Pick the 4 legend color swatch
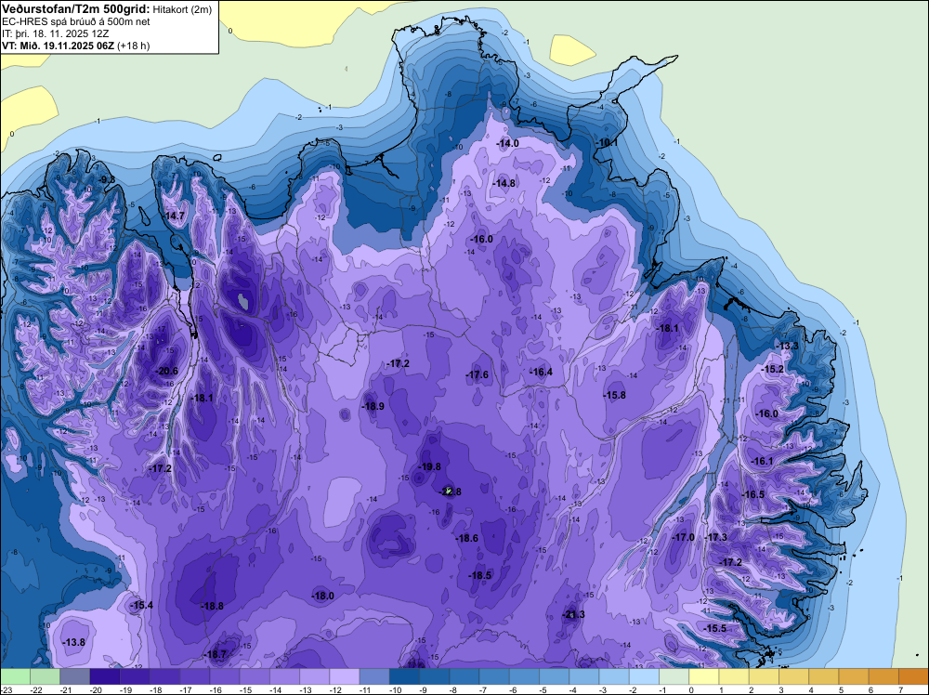 [824, 676]
